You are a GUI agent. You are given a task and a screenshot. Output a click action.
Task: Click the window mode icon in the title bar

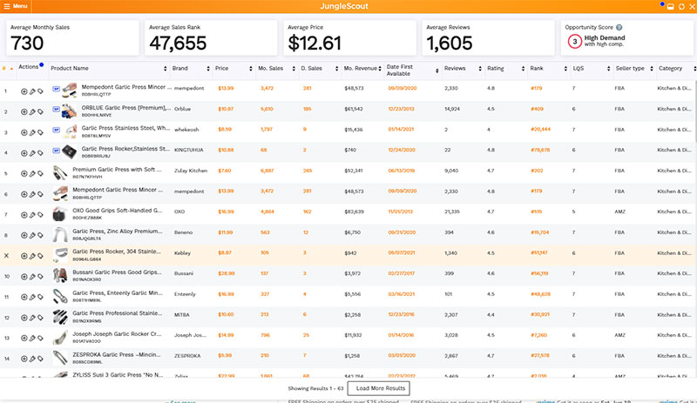pyautogui.click(x=670, y=7)
